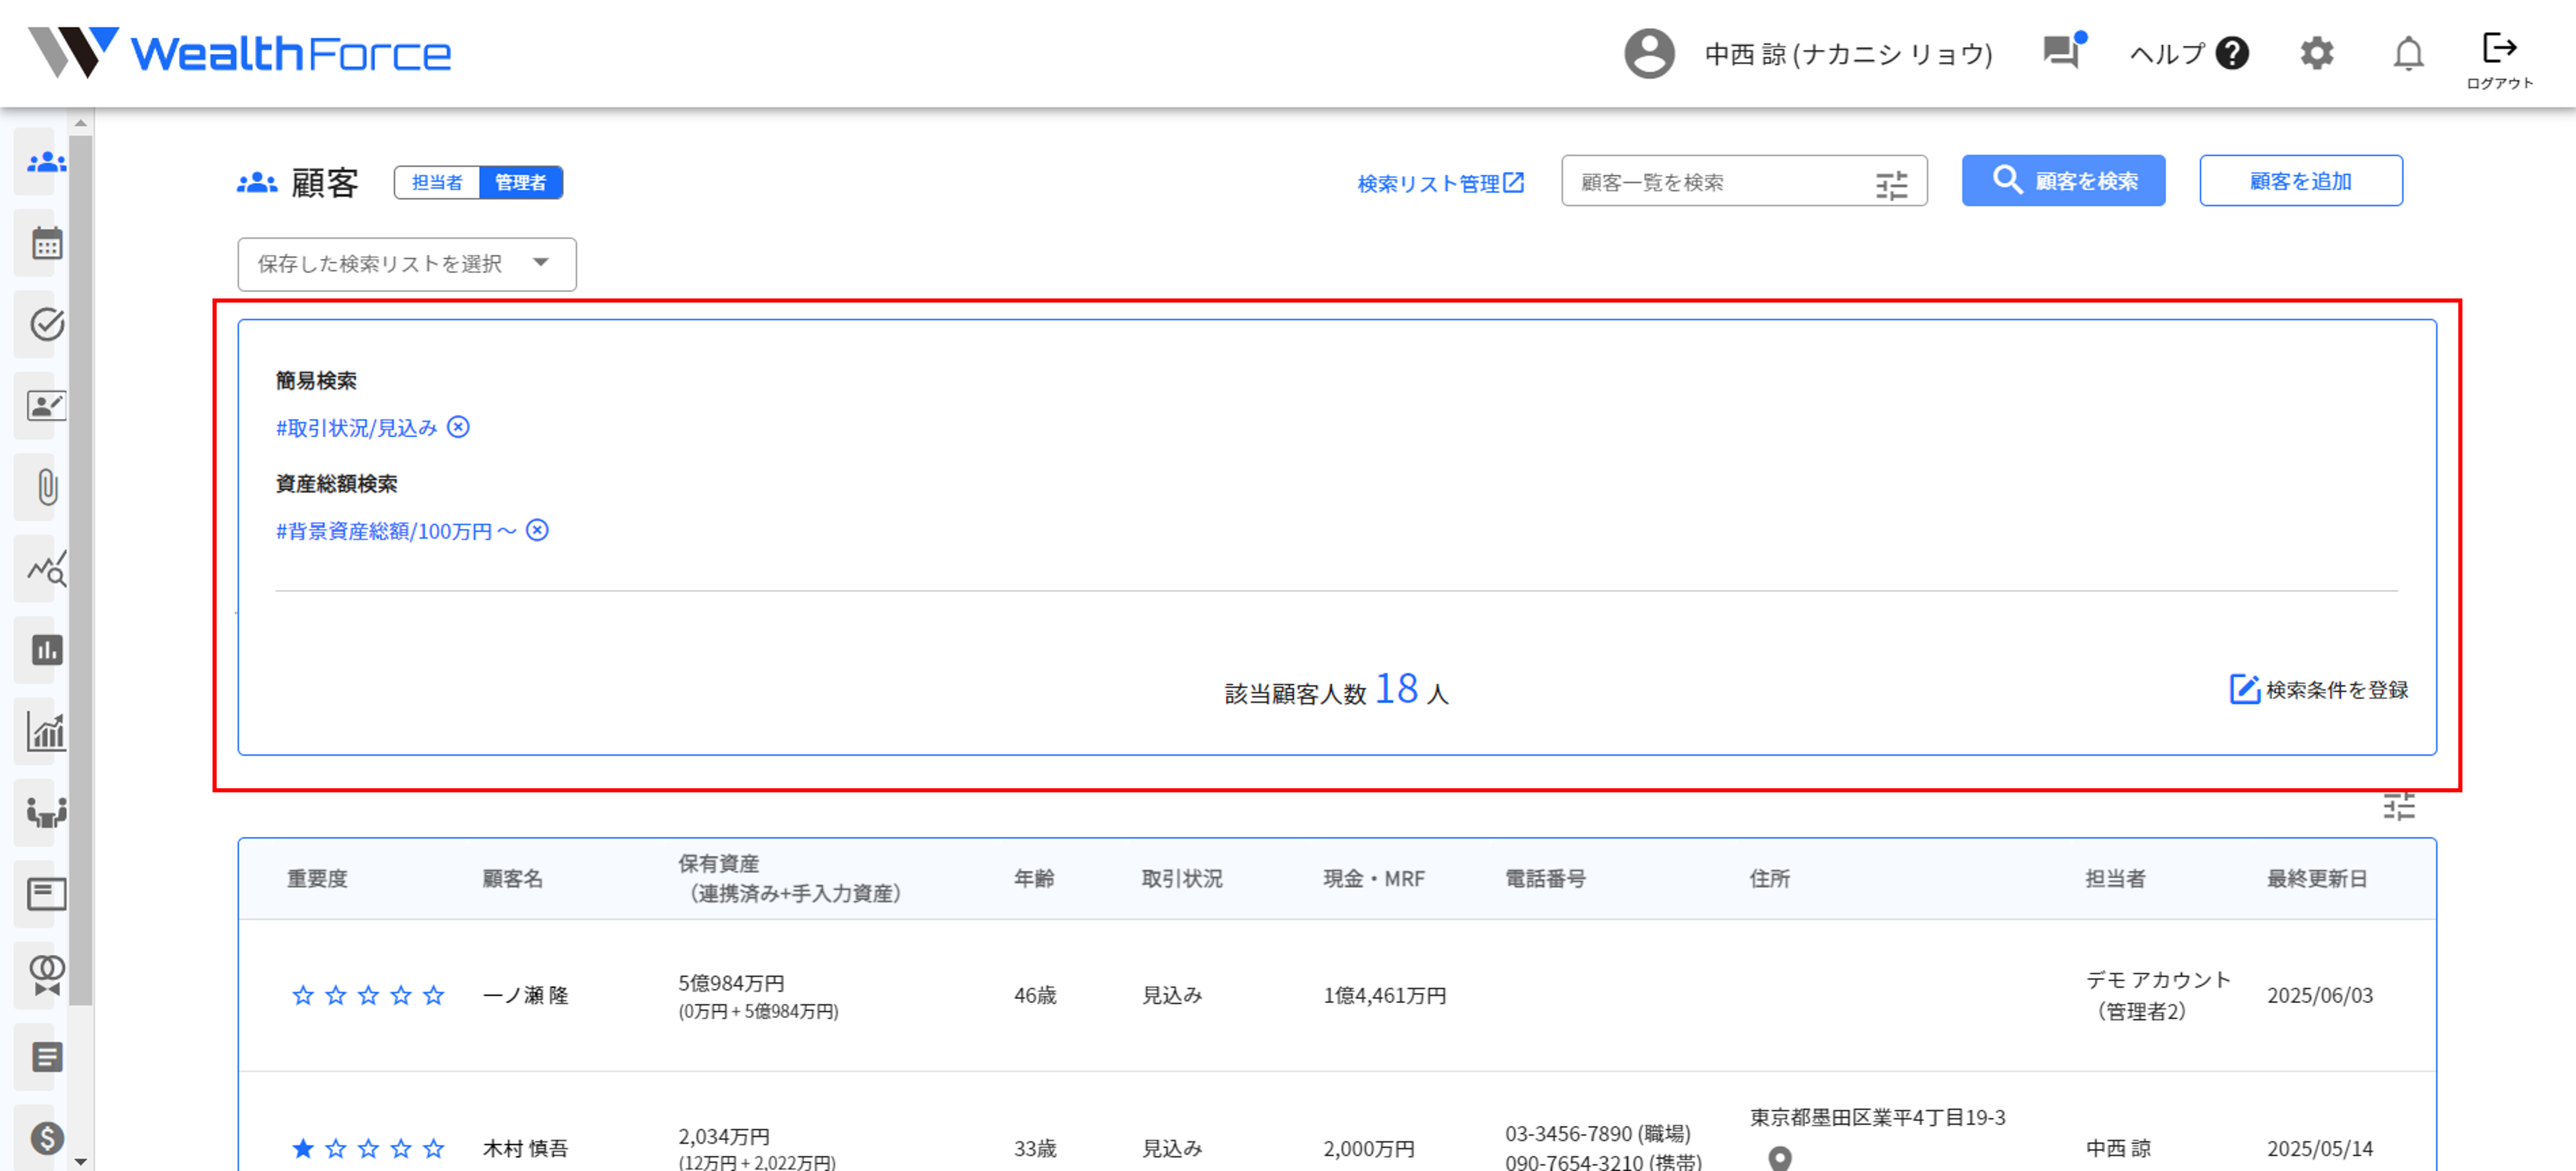This screenshot has height=1171, width=2576.
Task: Click 取引状況 column header
Action: click(x=1182, y=878)
